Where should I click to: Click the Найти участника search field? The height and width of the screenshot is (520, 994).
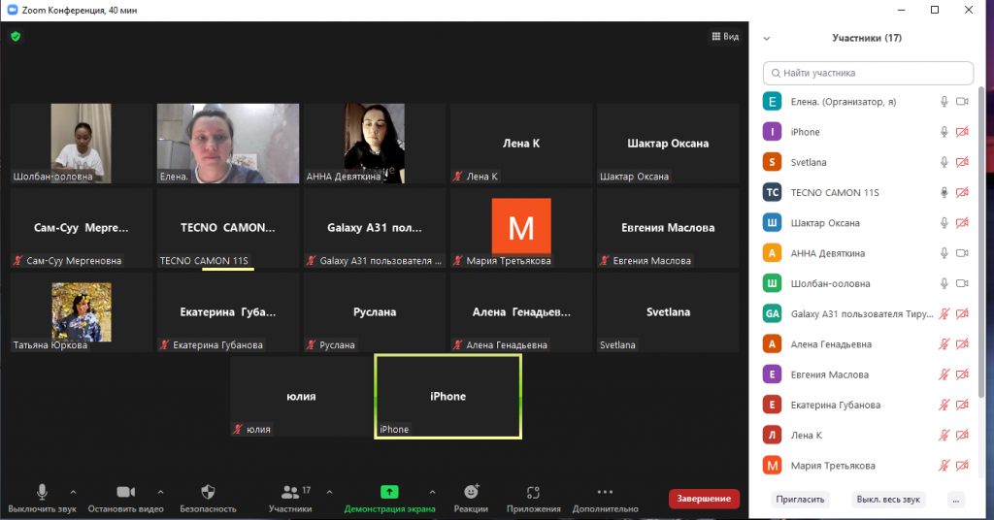click(869, 73)
